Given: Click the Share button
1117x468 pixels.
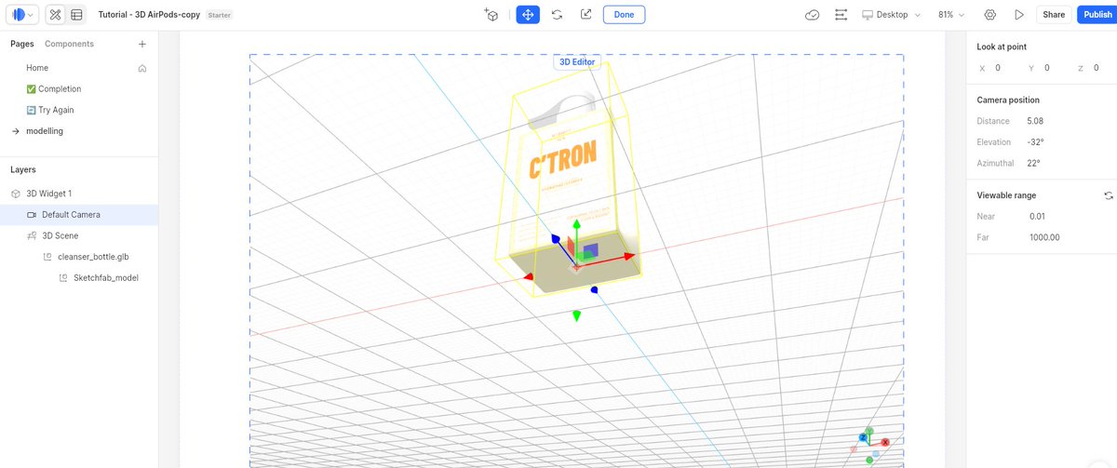Looking at the screenshot, I should click(1054, 15).
